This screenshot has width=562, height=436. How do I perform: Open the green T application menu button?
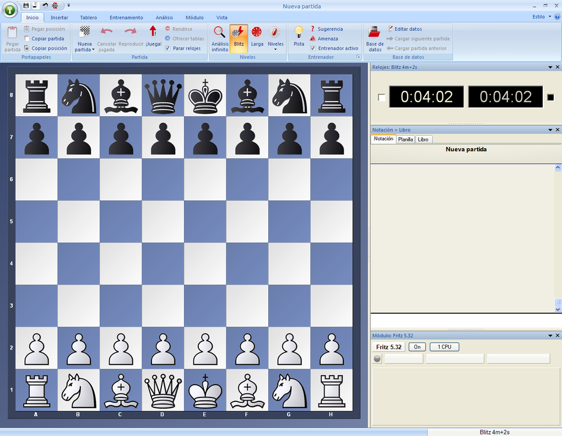pyautogui.click(x=10, y=10)
